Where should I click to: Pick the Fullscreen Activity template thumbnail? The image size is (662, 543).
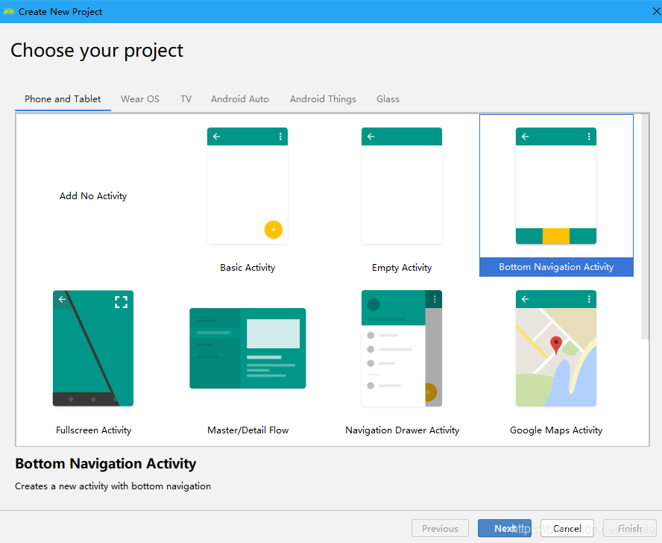point(93,348)
